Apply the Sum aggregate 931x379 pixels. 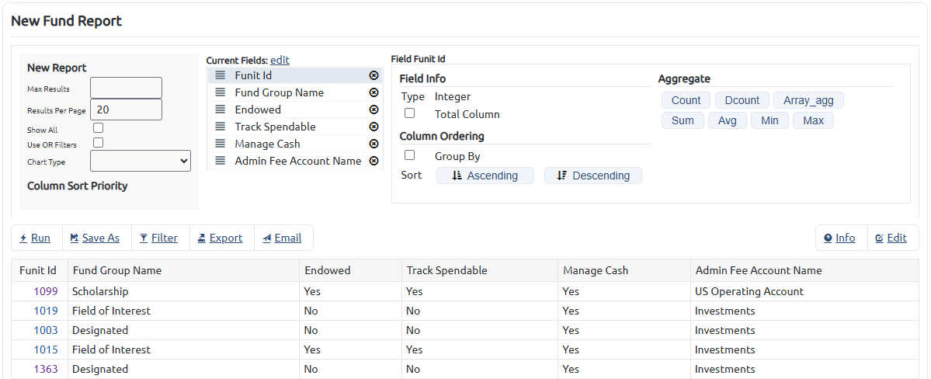pyautogui.click(x=683, y=120)
